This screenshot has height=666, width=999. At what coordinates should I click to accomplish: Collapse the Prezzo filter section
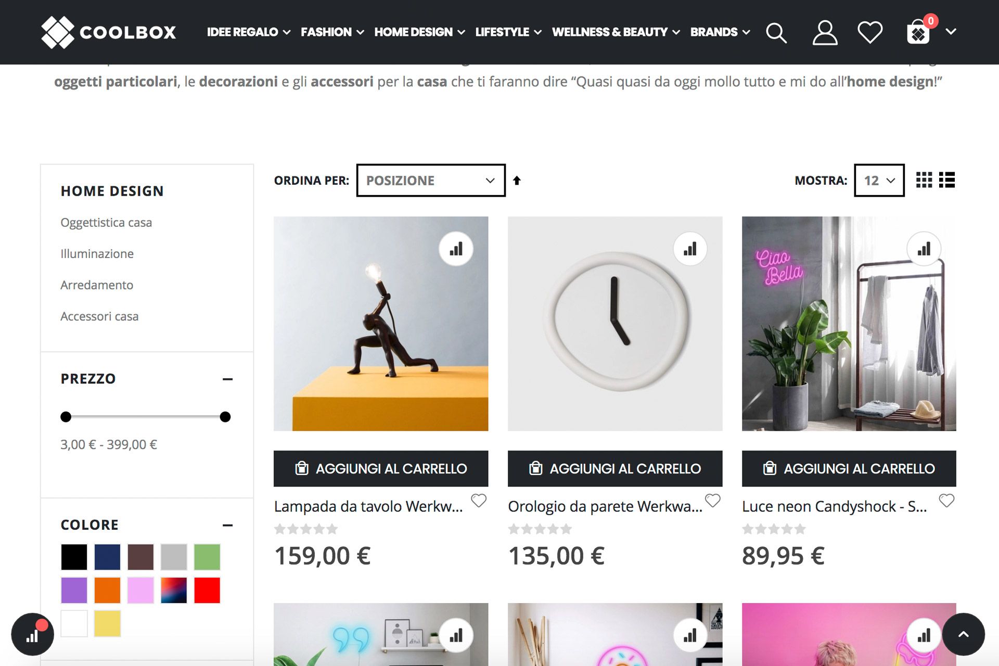(x=227, y=379)
